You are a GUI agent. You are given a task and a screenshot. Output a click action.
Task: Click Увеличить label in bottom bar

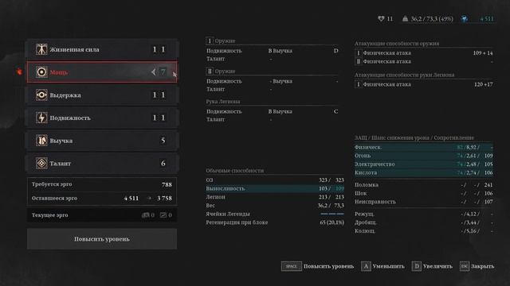(x=437, y=266)
